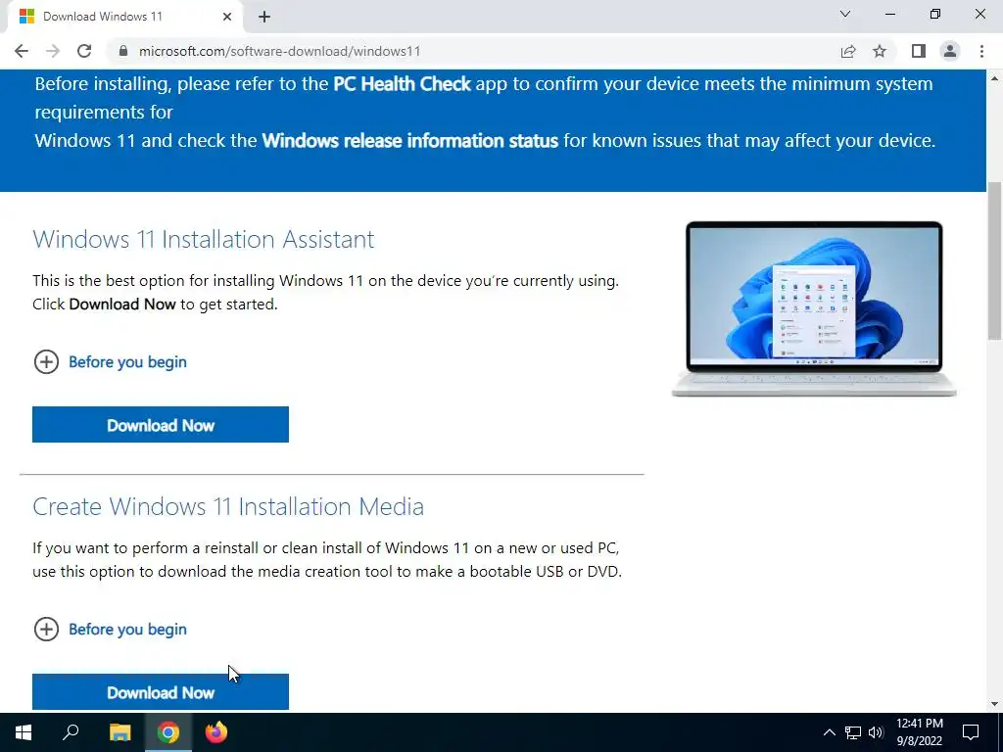Image resolution: width=1003 pixels, height=752 pixels.
Task: Open taskbar search magnifier
Action: tap(71, 732)
